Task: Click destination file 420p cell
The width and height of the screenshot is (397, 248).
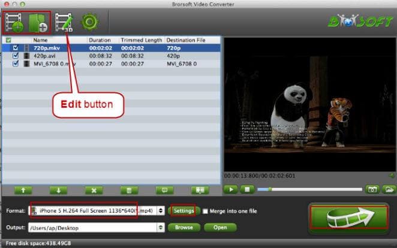Action: [173, 56]
